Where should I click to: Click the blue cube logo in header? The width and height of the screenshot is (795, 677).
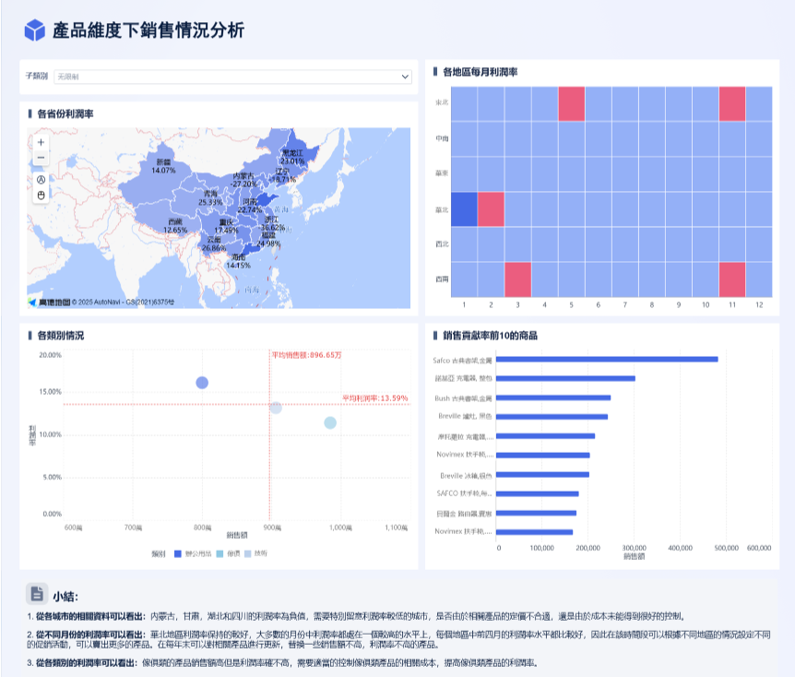(35, 30)
